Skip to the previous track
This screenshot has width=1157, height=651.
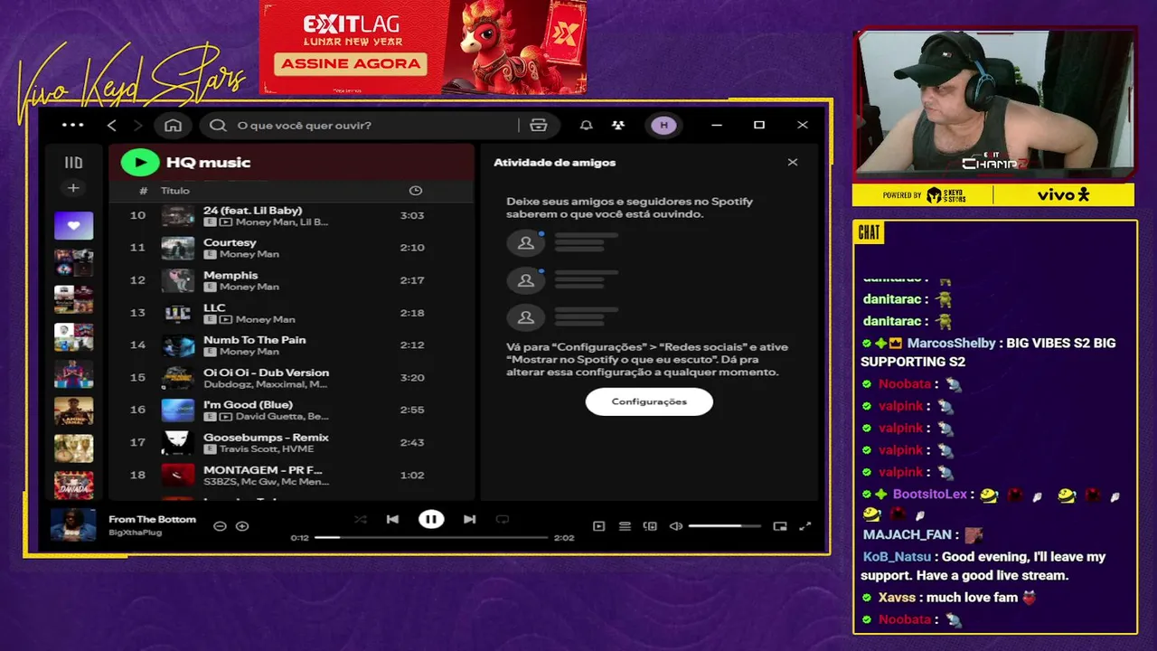pos(392,519)
